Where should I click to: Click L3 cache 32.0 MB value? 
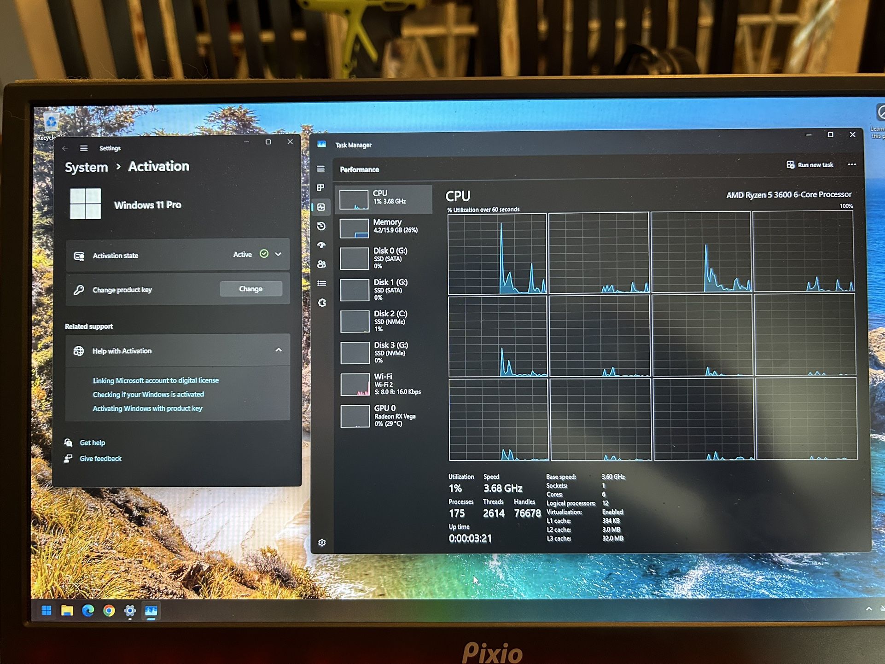[x=613, y=538]
